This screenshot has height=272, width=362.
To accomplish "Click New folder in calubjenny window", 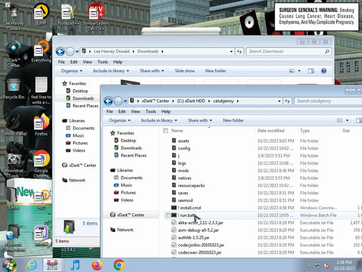I will [233, 120].
